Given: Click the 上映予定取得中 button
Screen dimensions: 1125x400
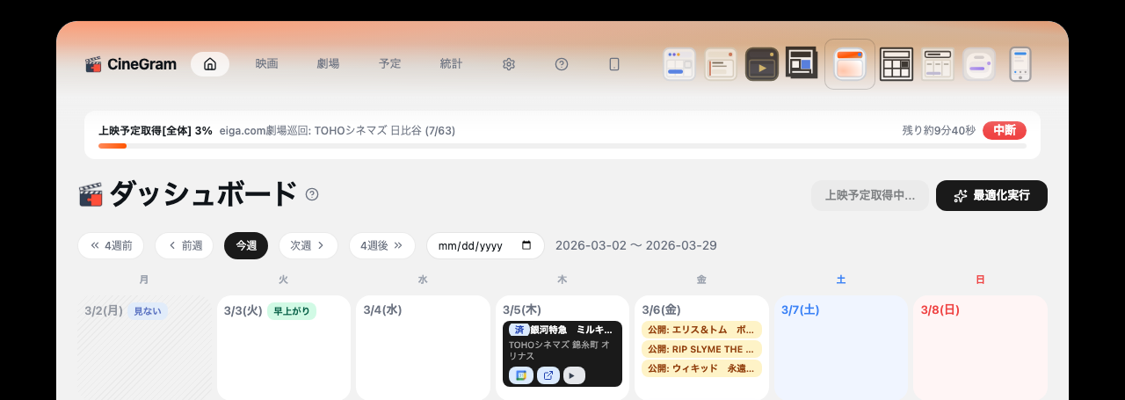Looking at the screenshot, I should tap(870, 195).
